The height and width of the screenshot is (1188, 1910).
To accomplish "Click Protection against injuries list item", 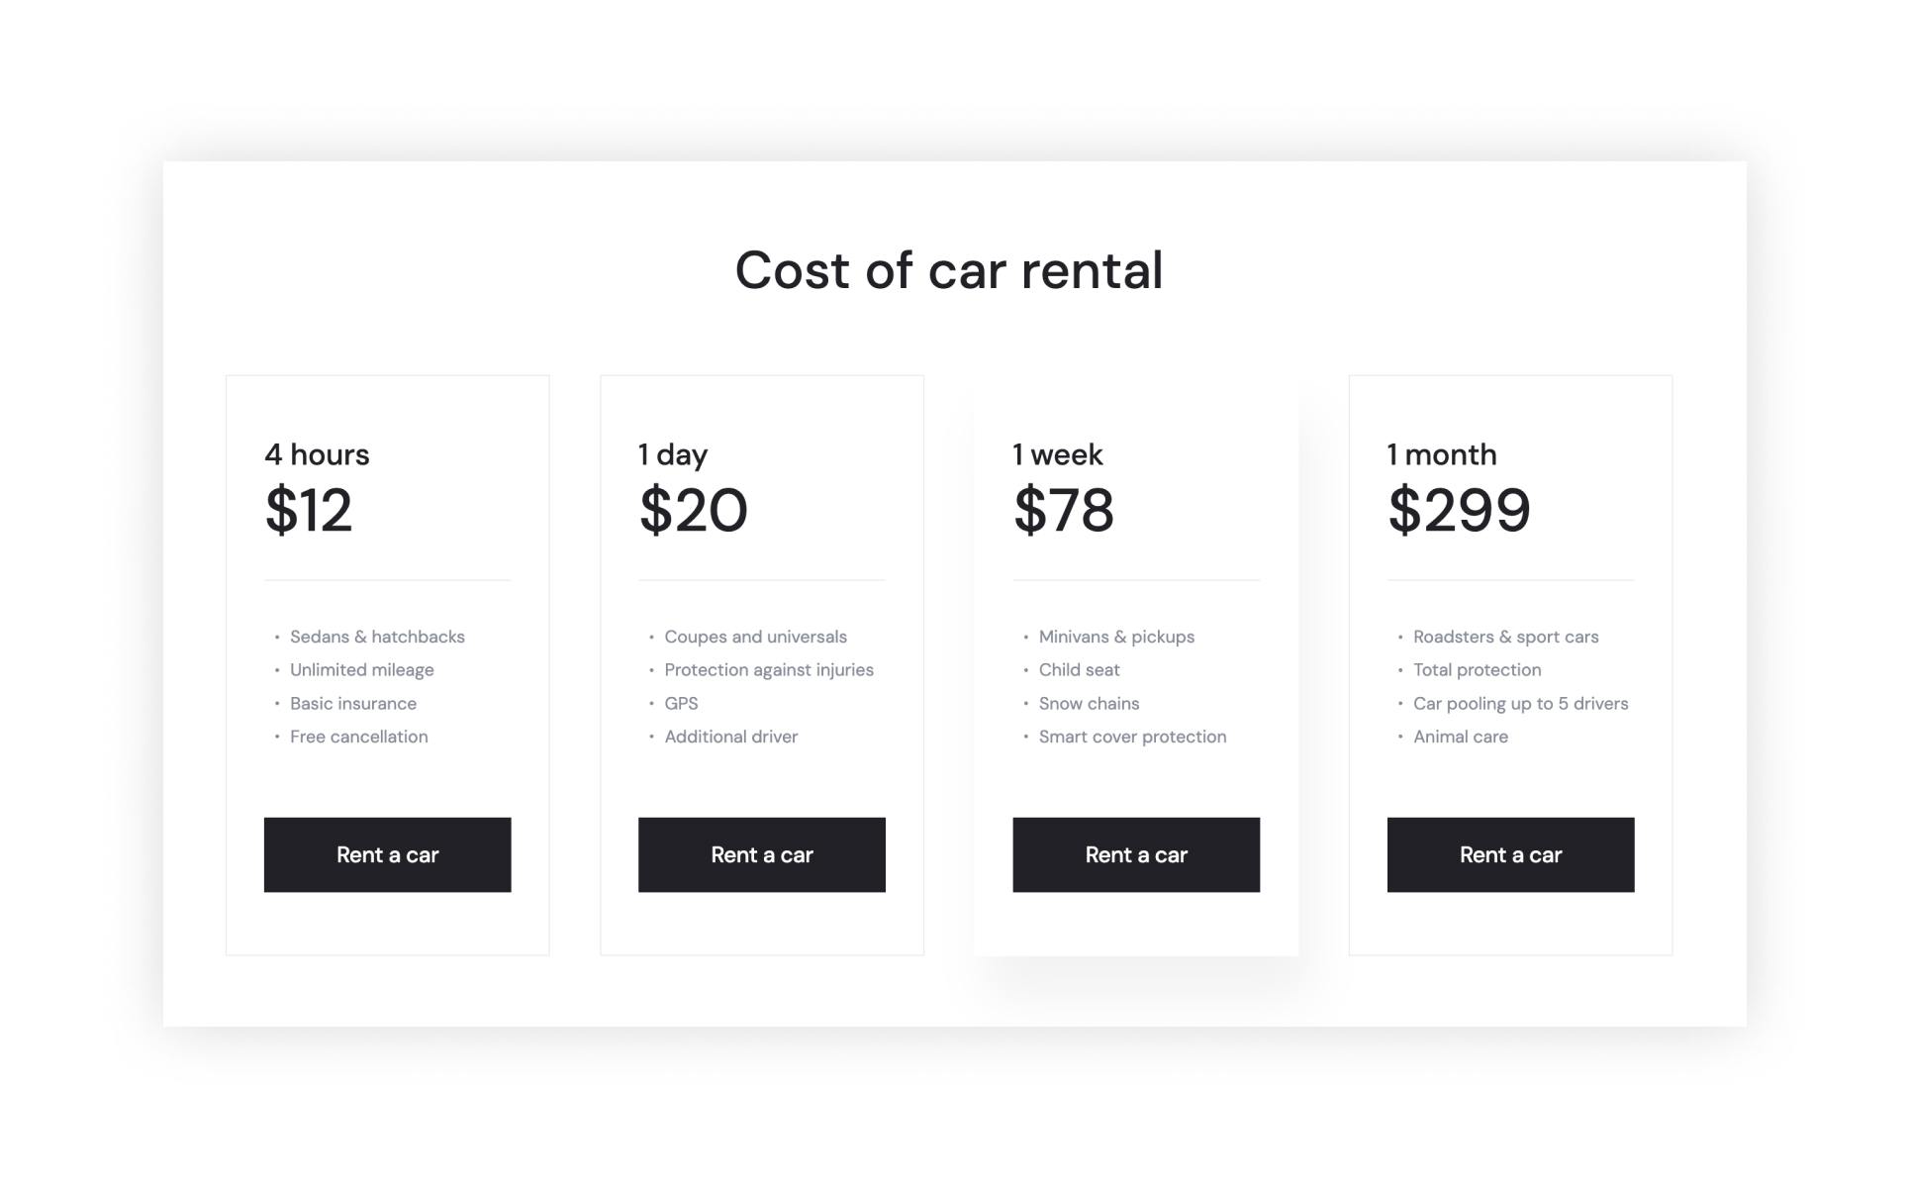I will point(768,670).
